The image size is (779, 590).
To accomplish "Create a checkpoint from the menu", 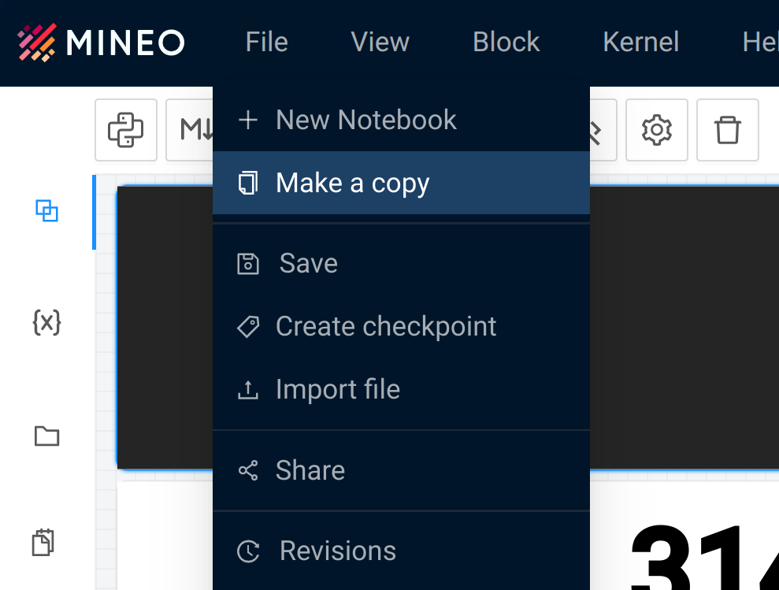I will pos(385,326).
